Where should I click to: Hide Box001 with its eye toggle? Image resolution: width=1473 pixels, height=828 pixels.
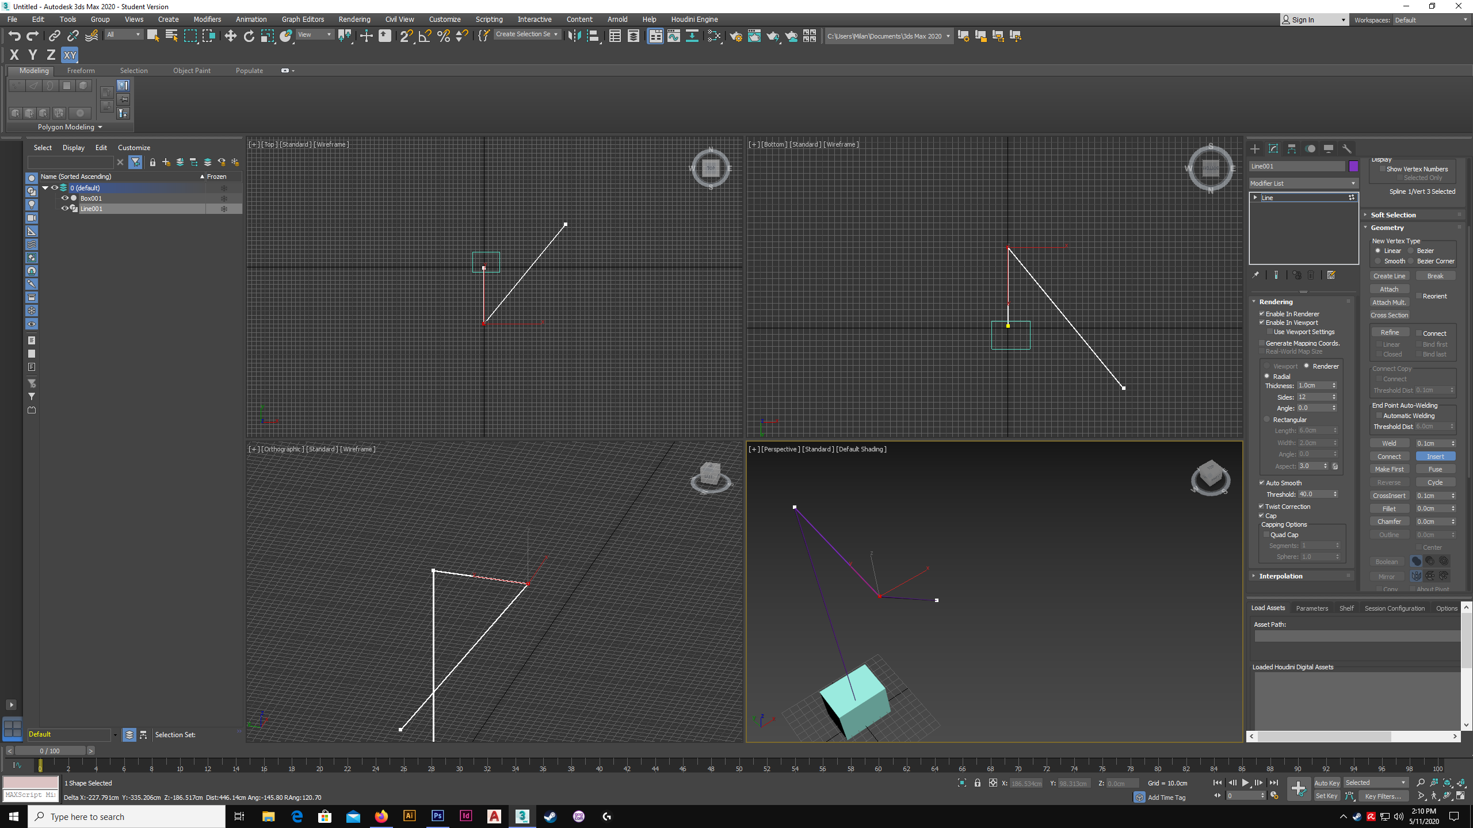[64, 198]
